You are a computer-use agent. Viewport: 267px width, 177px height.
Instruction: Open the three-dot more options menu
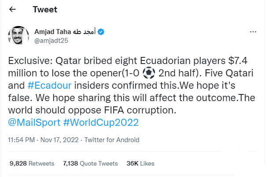[252, 32]
